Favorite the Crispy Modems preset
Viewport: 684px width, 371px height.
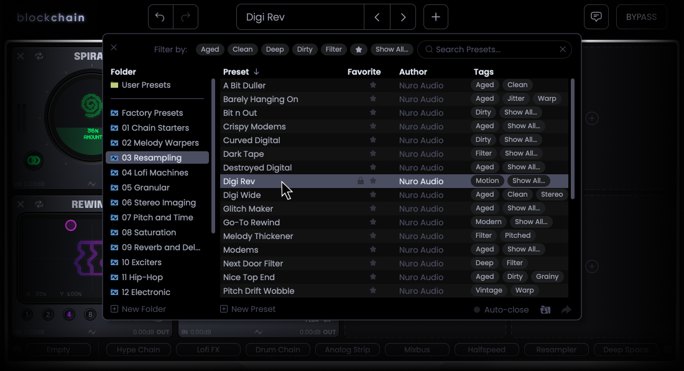click(373, 126)
